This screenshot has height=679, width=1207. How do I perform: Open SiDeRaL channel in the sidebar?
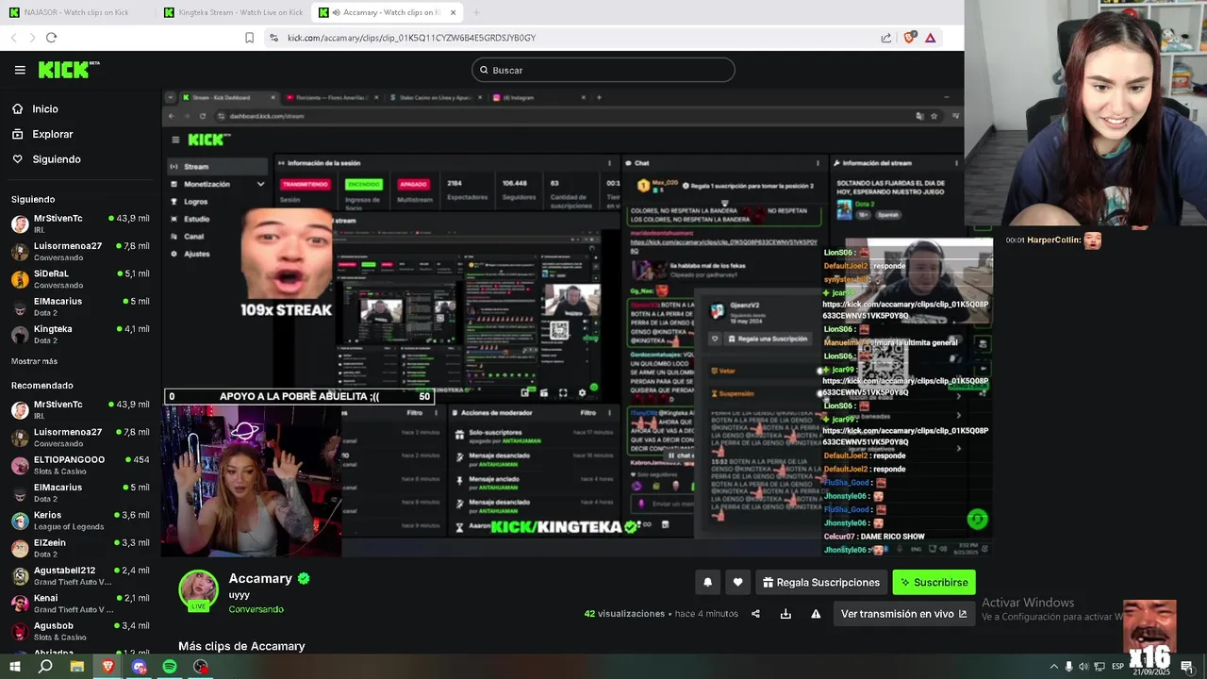pyautogui.click(x=80, y=278)
